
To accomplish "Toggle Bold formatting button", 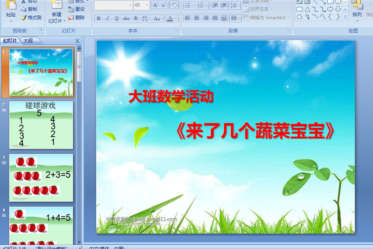I will pos(98,18).
